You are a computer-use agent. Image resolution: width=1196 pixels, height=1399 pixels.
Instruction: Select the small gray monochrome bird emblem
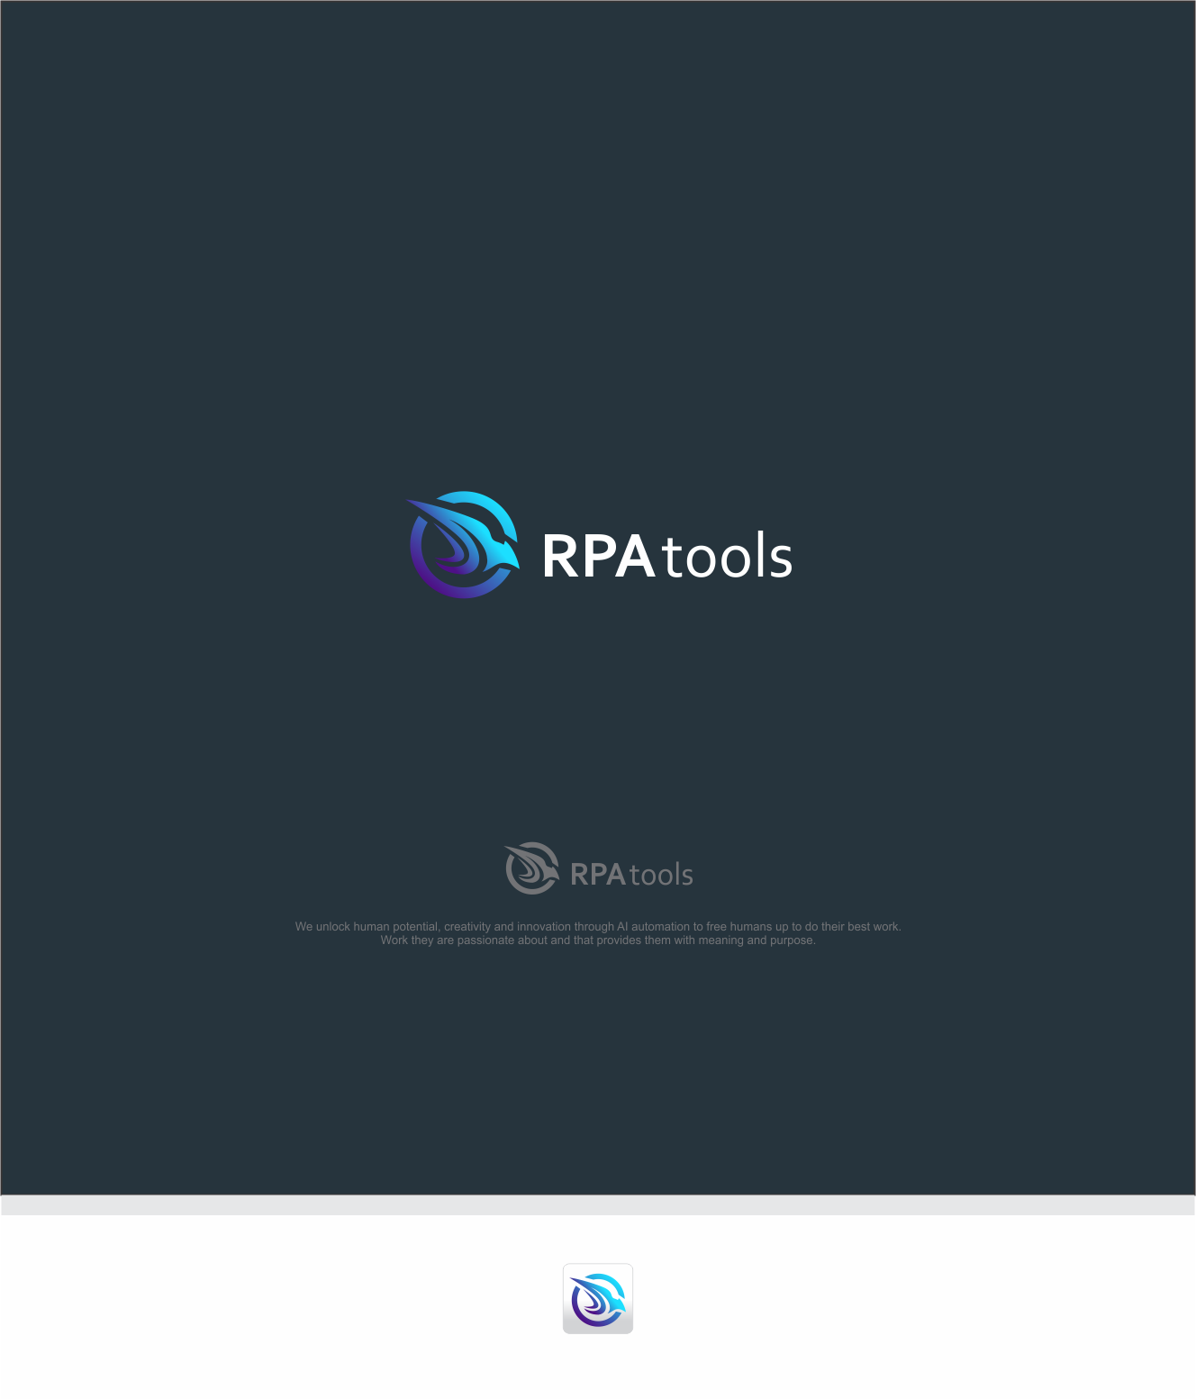(x=532, y=868)
